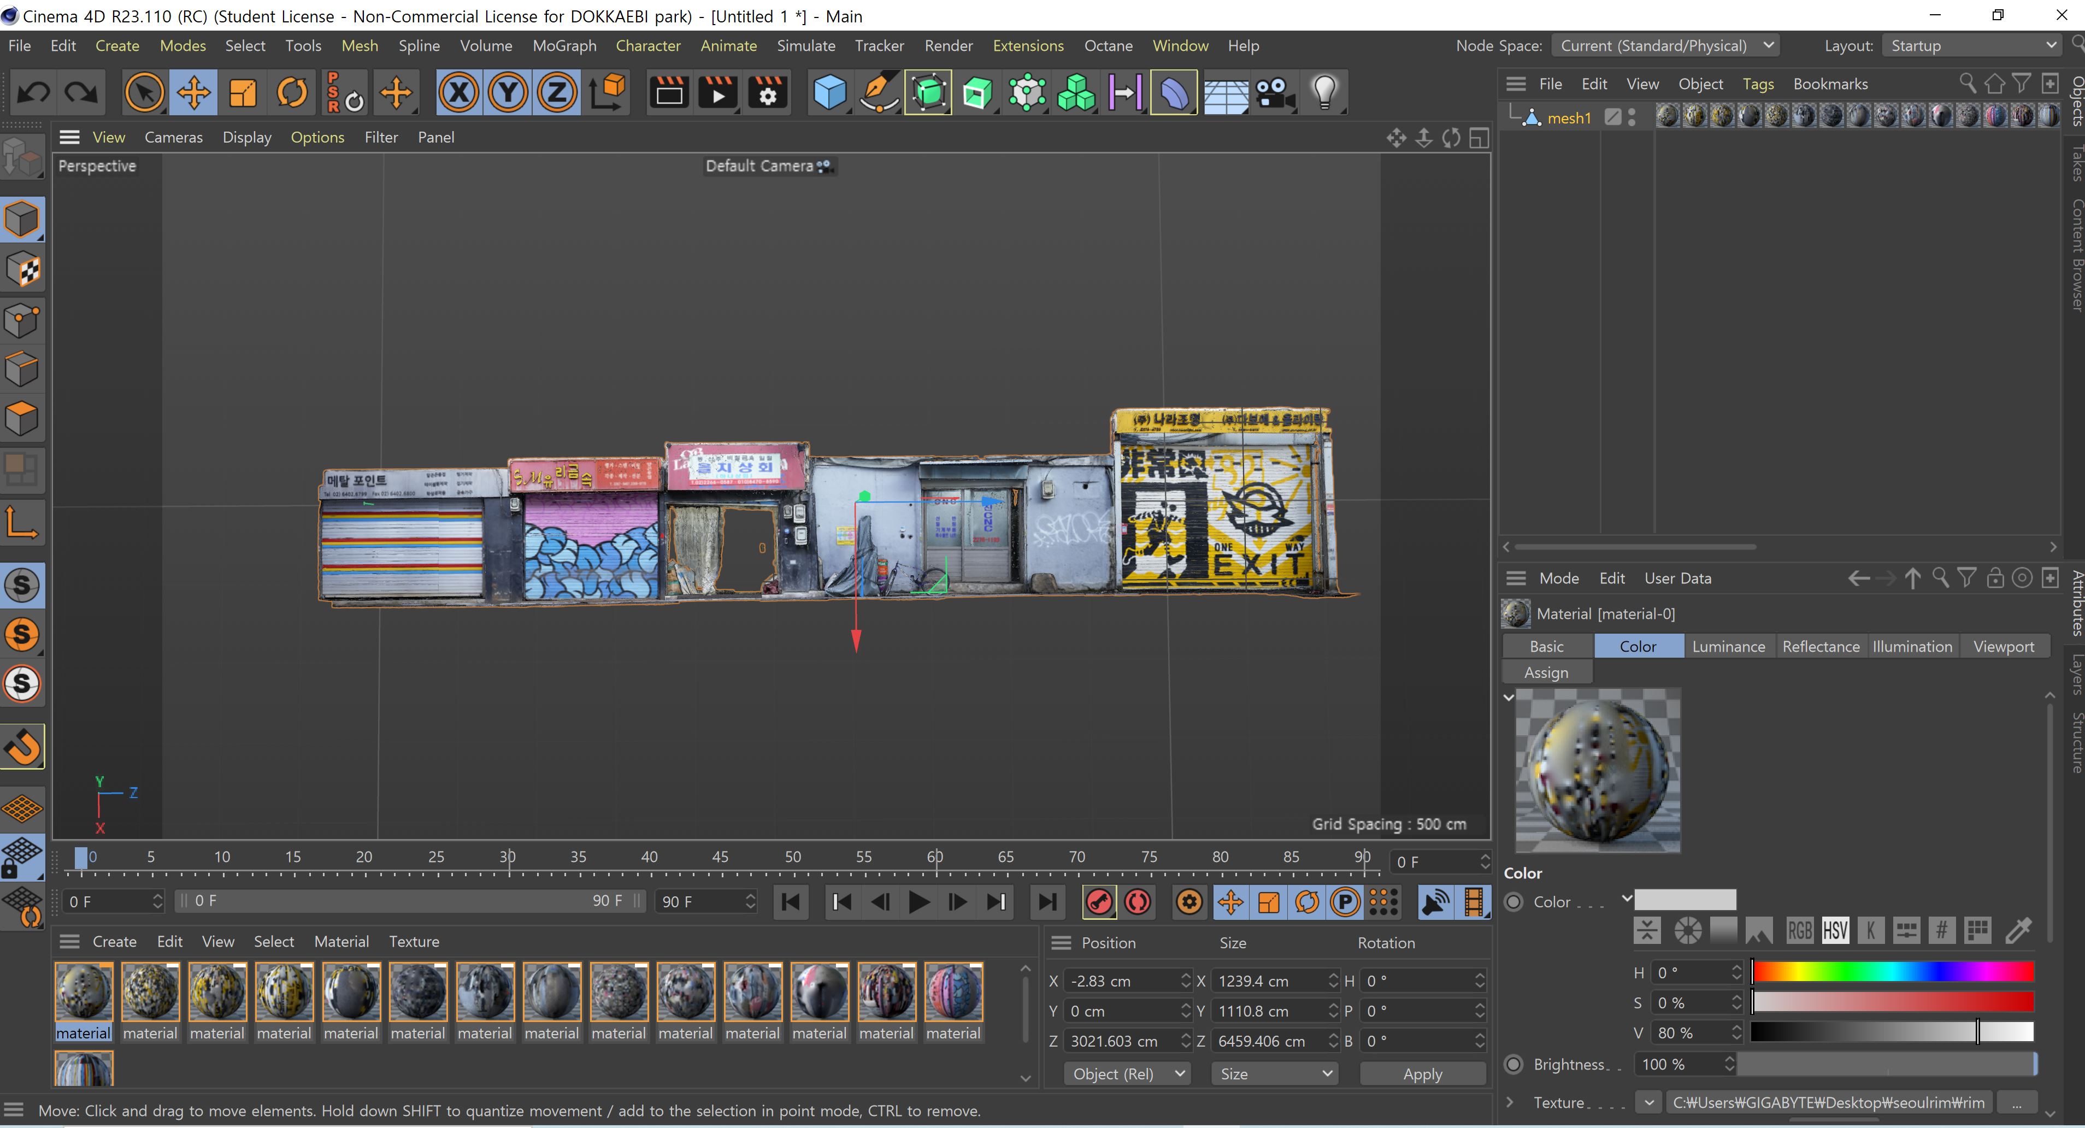Open Edit Render Settings icon
The height and width of the screenshot is (1128, 2085).
(767, 92)
